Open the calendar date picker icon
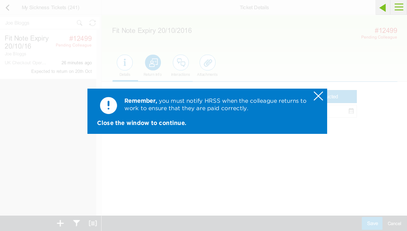This screenshot has height=231, width=407. [x=351, y=111]
